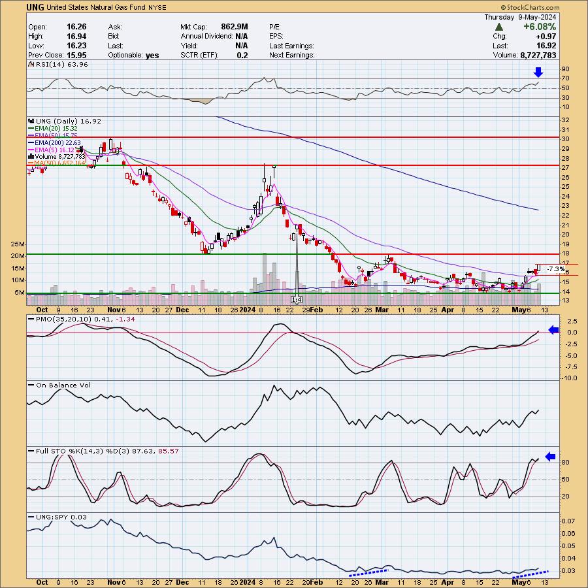Click the UNG:SPY 0.03 relative strength label
This screenshot has width=588, height=588.
[x=61, y=517]
